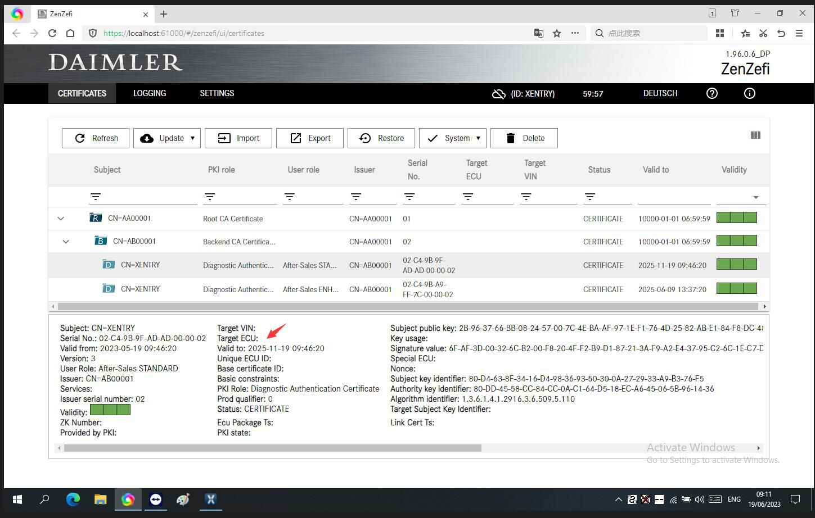
Task: Open the help question mark icon
Action: 712,93
